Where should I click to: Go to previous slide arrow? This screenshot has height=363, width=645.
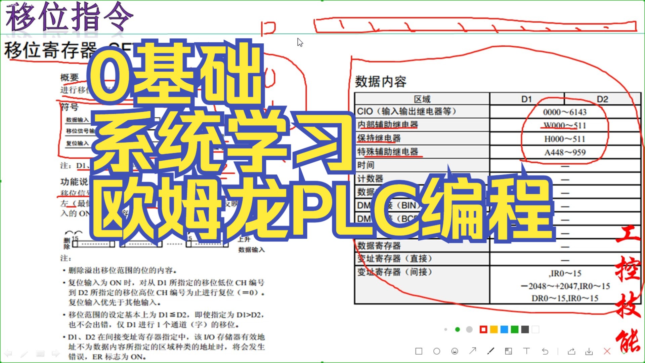(x=8, y=354)
